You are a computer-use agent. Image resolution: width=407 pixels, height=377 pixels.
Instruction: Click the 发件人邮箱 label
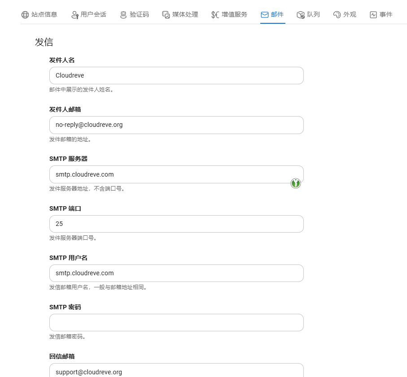(x=65, y=109)
